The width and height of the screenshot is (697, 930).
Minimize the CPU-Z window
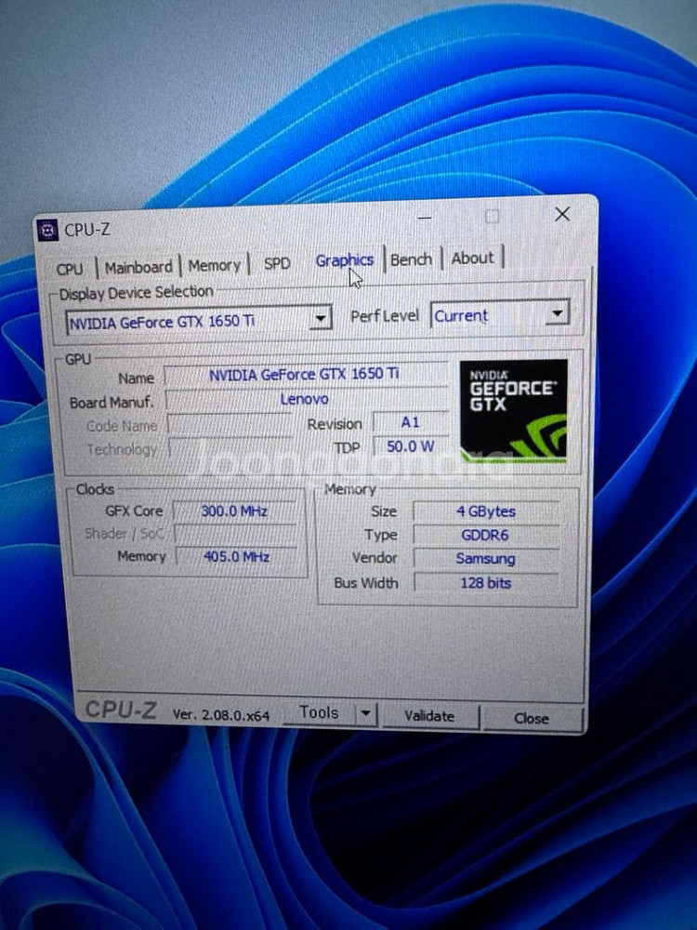(x=425, y=218)
